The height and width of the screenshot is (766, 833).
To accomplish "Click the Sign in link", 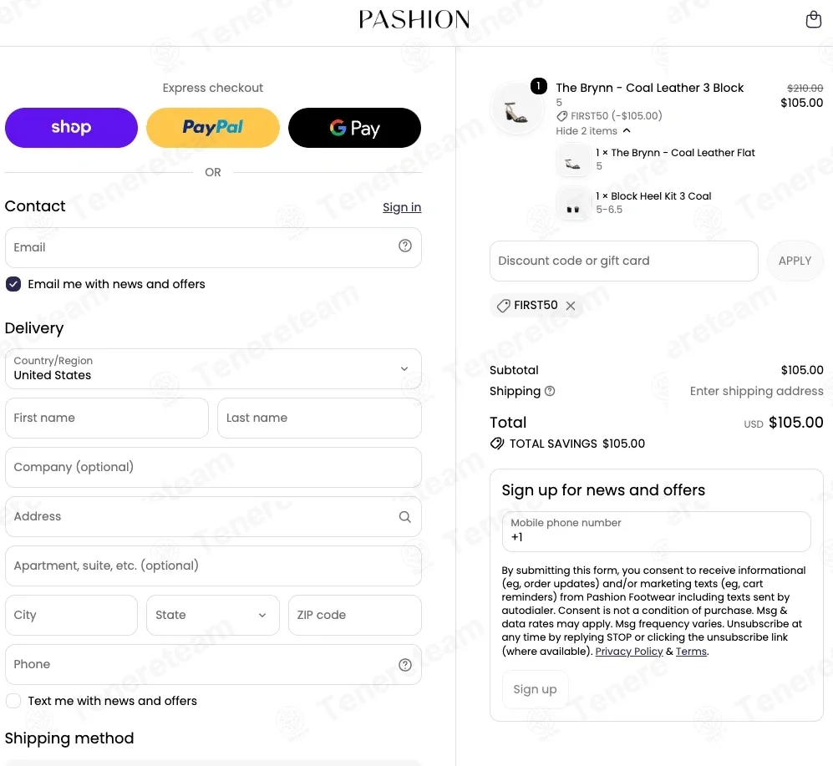I will [402, 207].
